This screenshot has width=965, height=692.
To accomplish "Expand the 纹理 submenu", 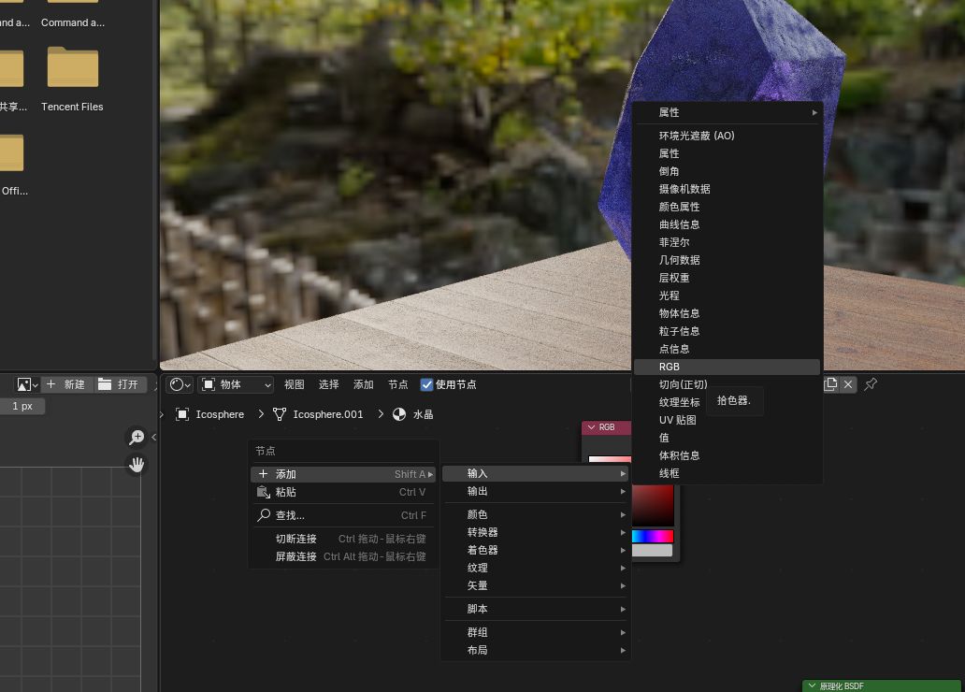I will tap(536, 569).
